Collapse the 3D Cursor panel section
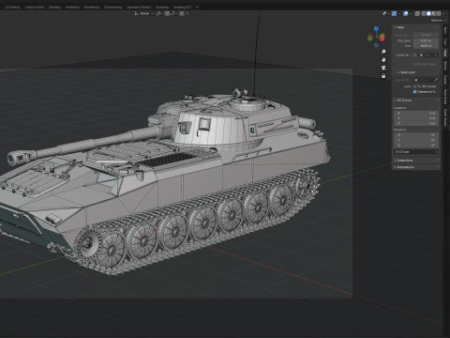 tap(402, 100)
